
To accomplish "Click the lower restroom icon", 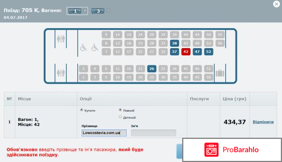I will (x=61, y=73).
